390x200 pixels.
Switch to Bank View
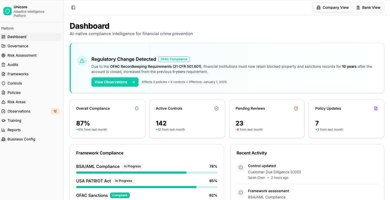point(368,8)
